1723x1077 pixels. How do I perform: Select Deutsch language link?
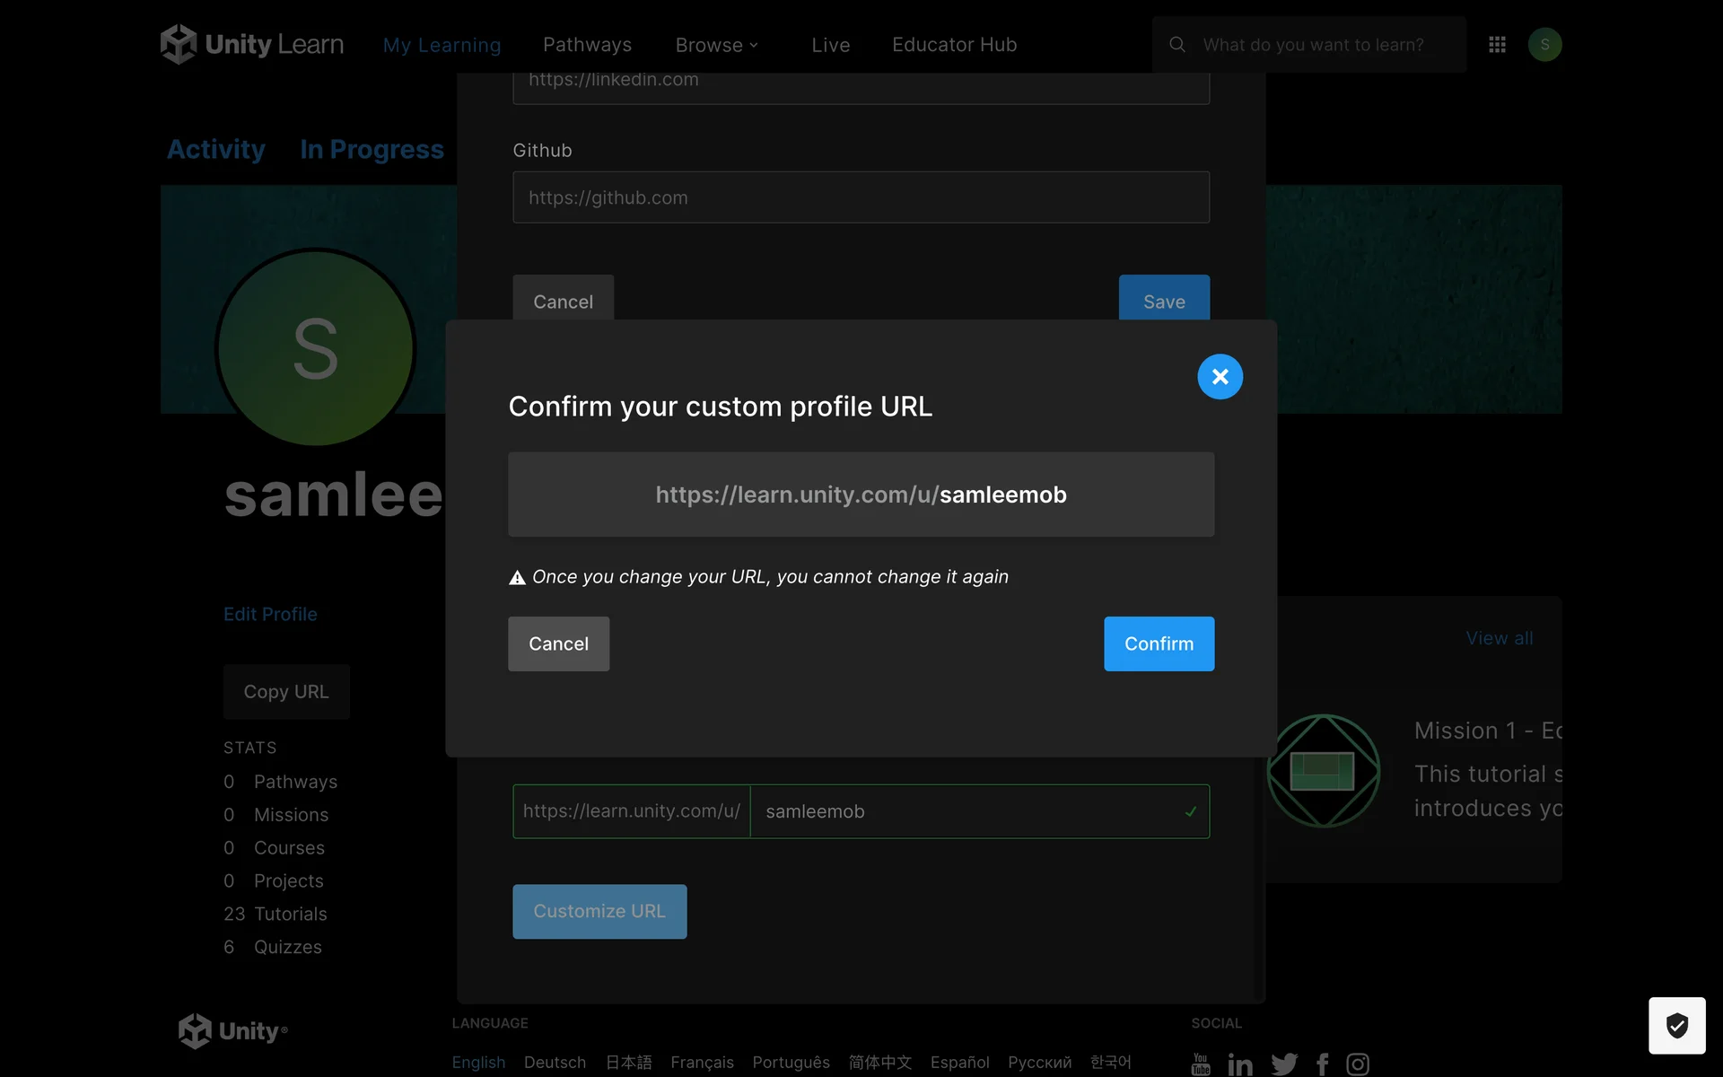555,1063
